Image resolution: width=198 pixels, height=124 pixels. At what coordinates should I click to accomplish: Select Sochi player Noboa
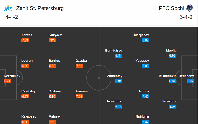[144, 91]
